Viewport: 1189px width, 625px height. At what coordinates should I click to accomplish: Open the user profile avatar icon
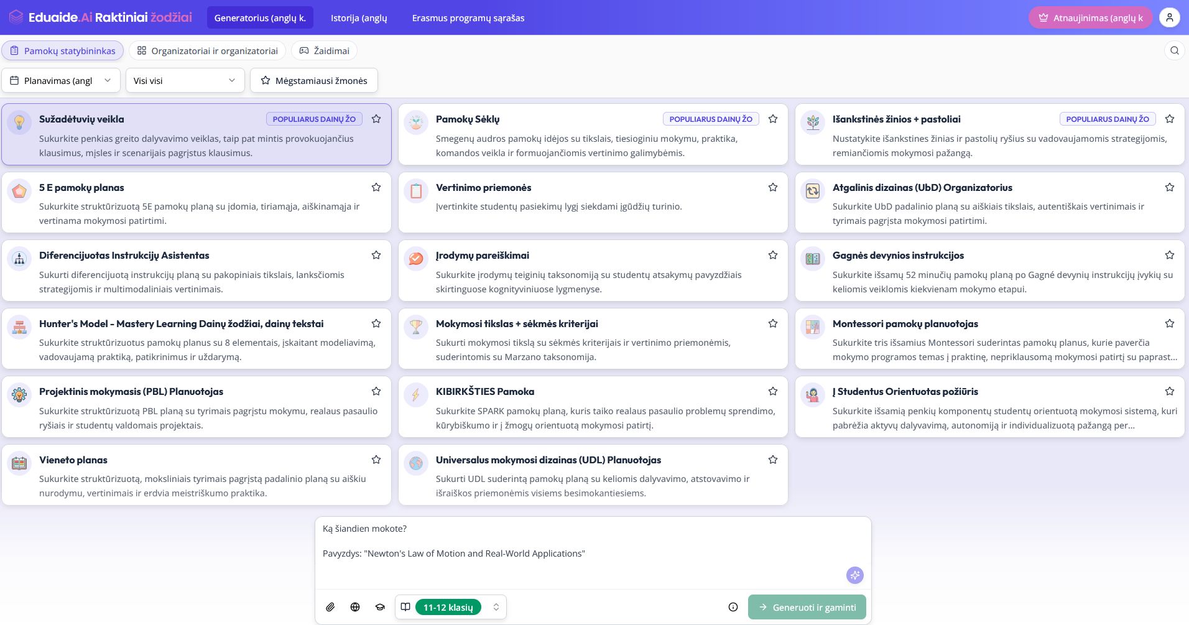click(1169, 17)
